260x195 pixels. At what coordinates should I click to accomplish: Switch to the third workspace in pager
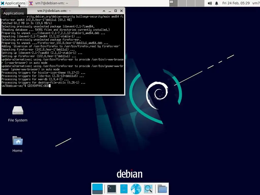coord(191,3)
